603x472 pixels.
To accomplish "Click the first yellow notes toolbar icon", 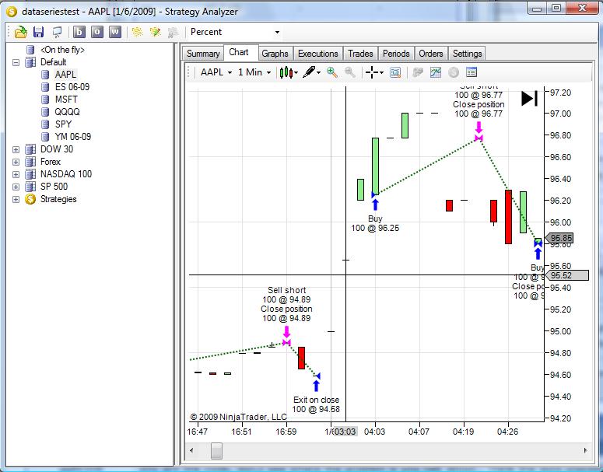I will 137,32.
